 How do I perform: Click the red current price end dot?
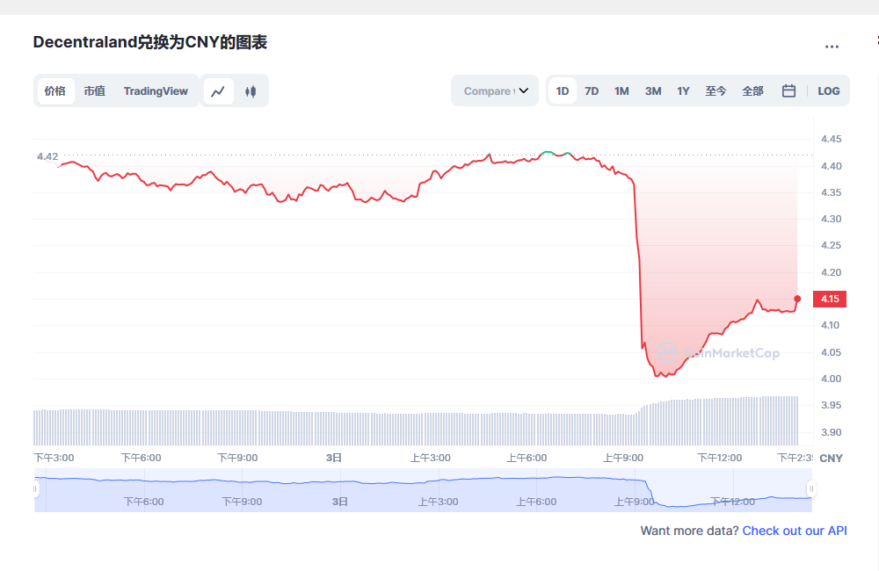797,299
